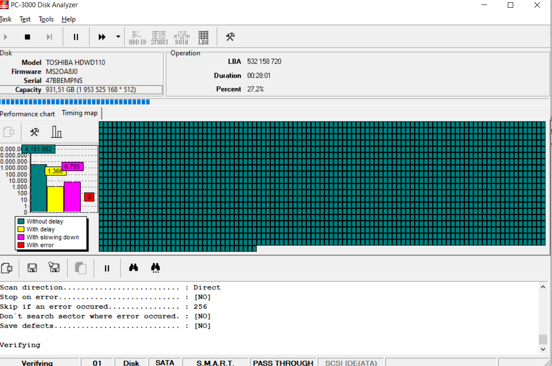The height and width of the screenshot is (366, 552).
Task: Click the Capacity field showing 931,51 GB
Action: coord(81,90)
